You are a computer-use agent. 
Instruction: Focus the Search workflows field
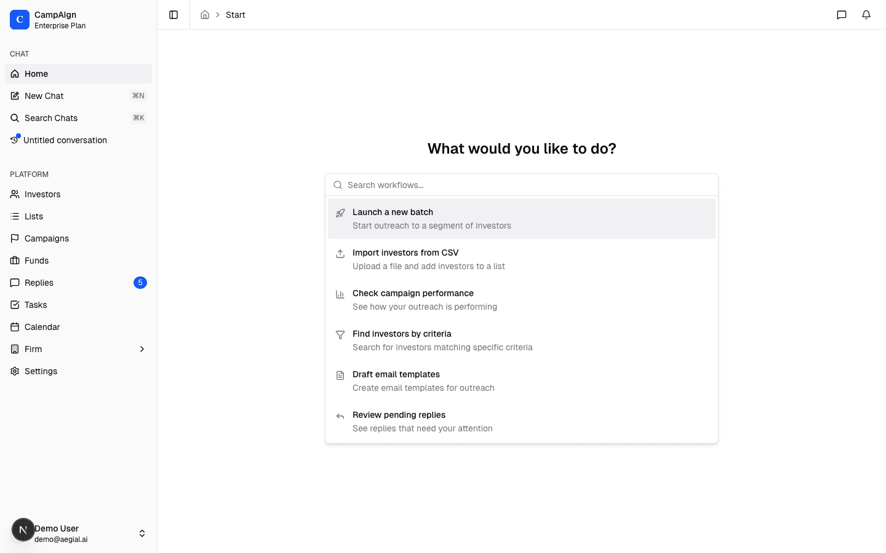[529, 185]
